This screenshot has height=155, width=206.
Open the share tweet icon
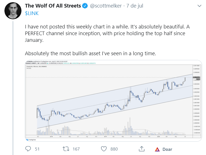(141, 149)
